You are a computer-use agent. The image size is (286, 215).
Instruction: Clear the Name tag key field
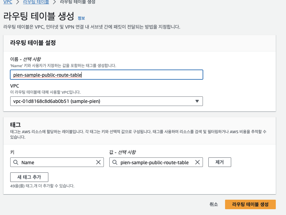(x=98, y=162)
